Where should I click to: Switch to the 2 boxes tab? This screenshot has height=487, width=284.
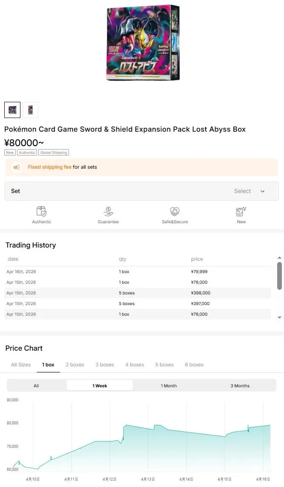75,365
